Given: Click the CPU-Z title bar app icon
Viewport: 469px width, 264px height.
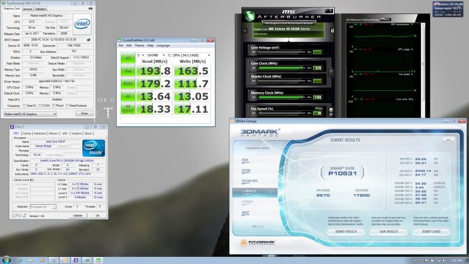Looking at the screenshot, I should pos(12,127).
